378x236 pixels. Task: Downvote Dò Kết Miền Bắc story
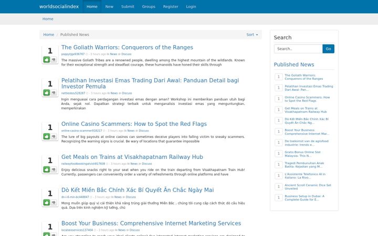coord(54,202)
